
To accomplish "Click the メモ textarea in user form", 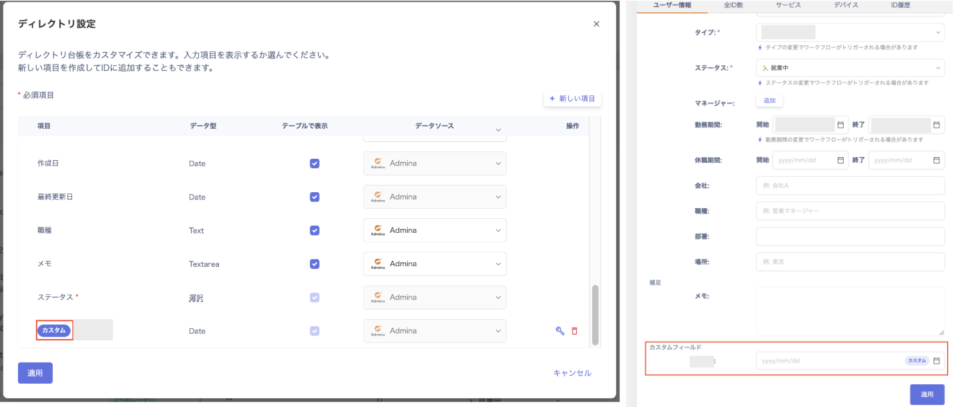I will [x=850, y=311].
